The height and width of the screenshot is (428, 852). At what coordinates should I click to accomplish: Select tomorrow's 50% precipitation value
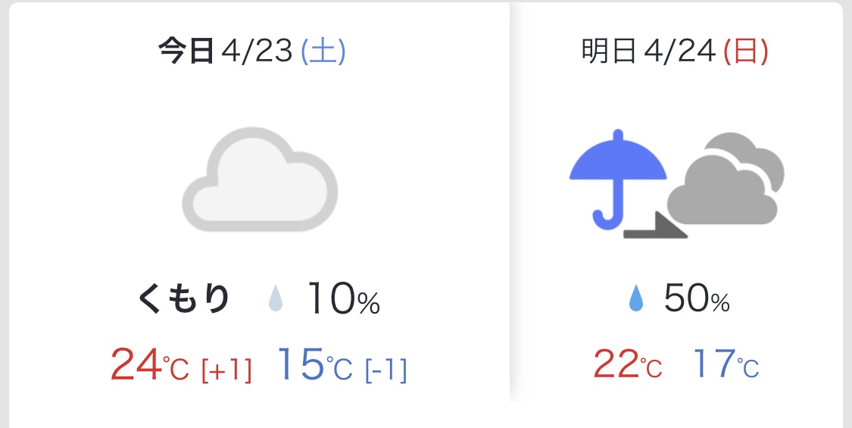click(697, 298)
